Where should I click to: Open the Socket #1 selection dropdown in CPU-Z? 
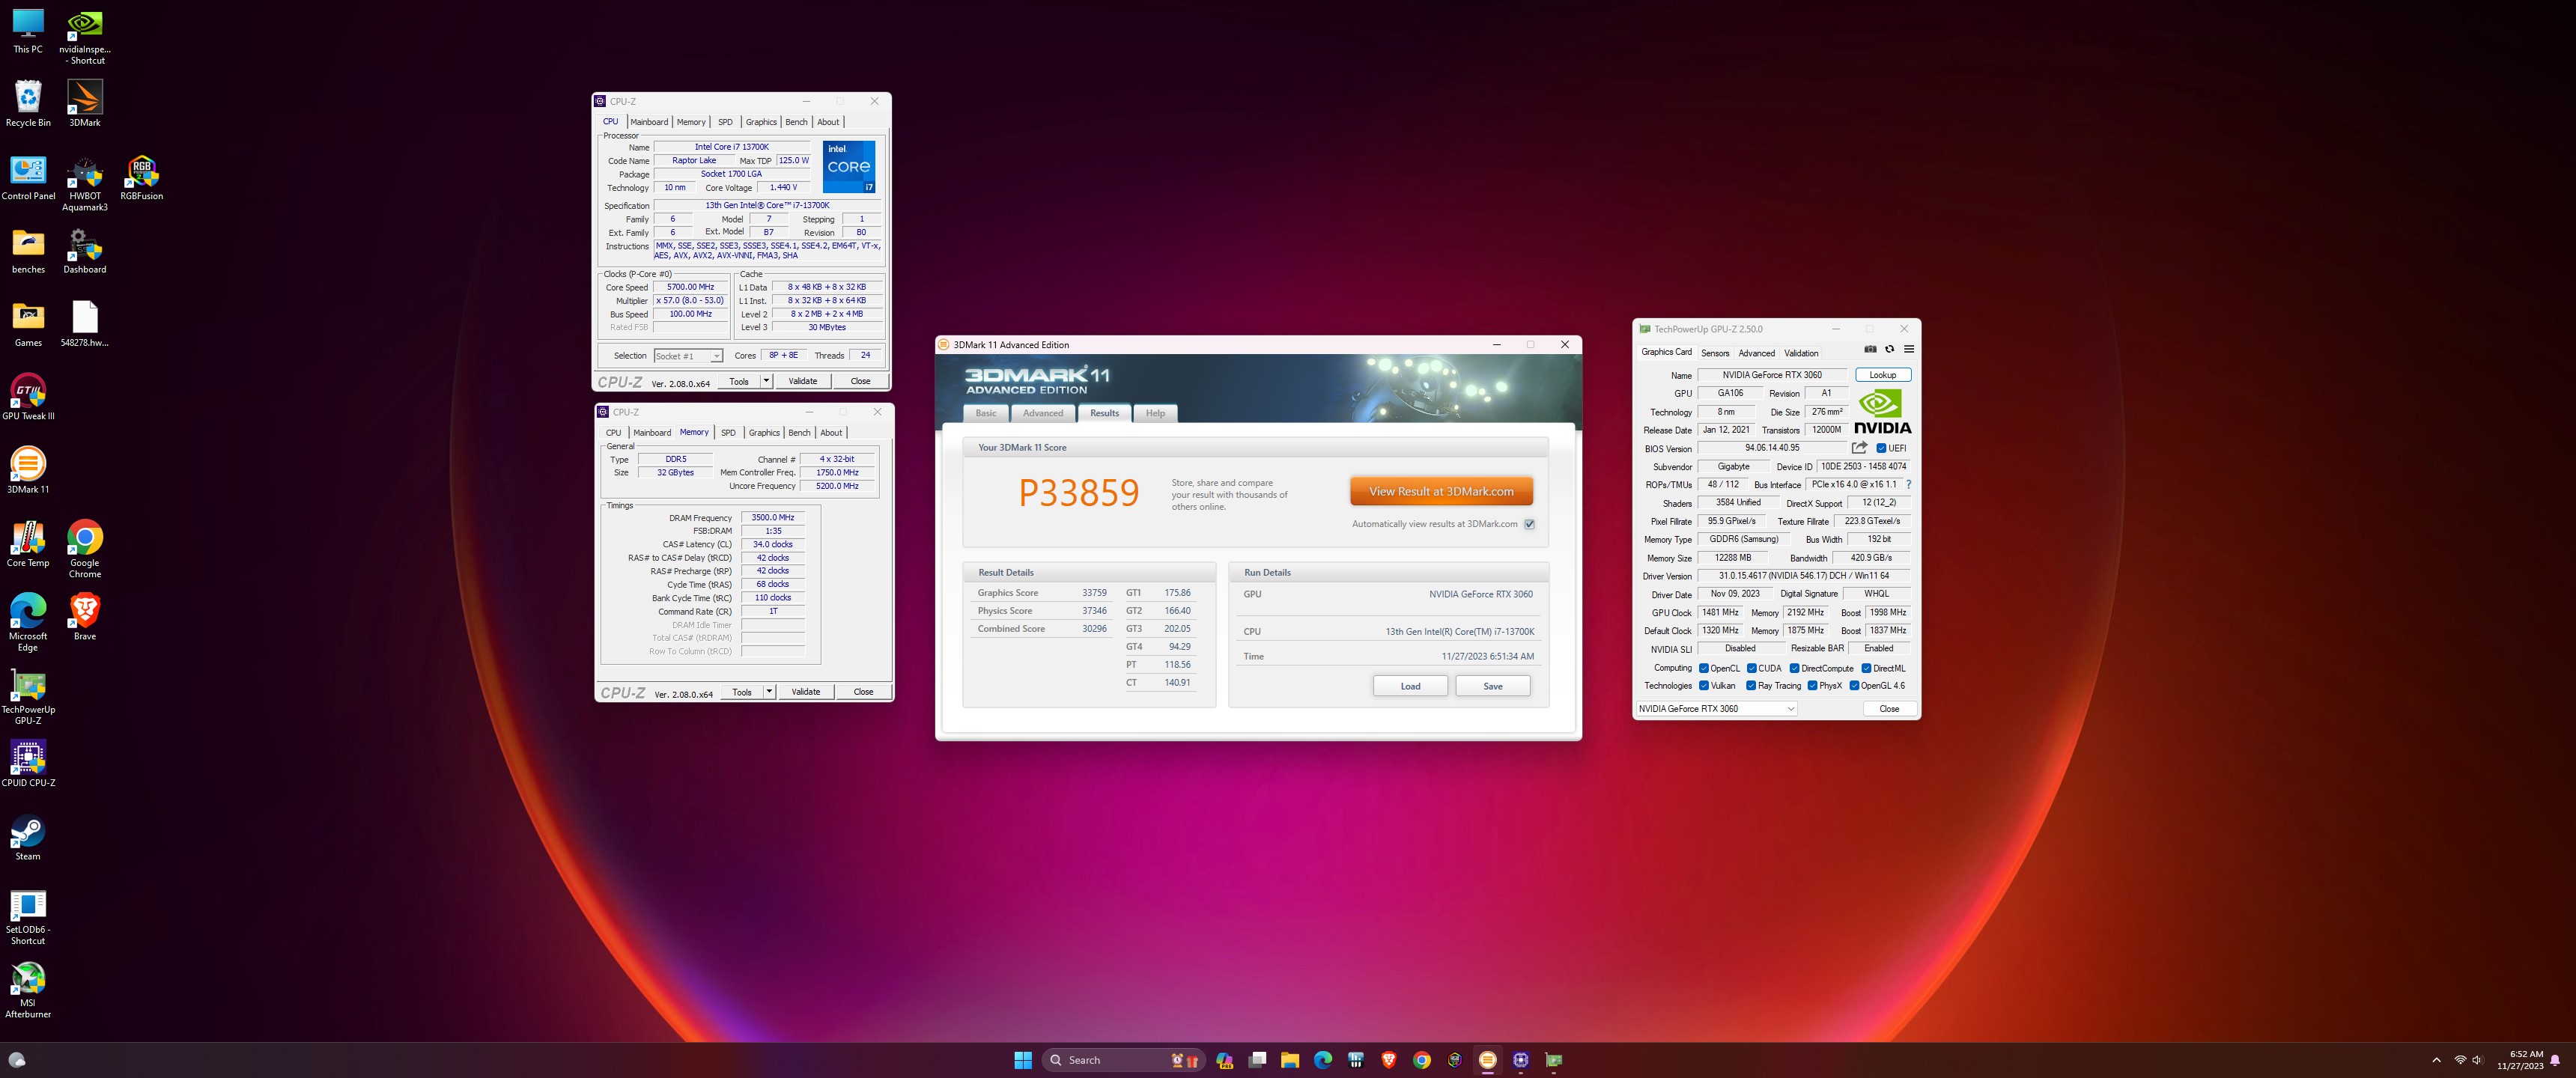[689, 356]
